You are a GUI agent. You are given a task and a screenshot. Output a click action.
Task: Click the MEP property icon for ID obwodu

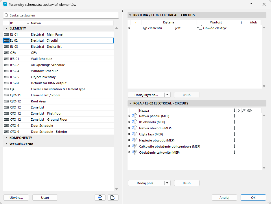134,122
